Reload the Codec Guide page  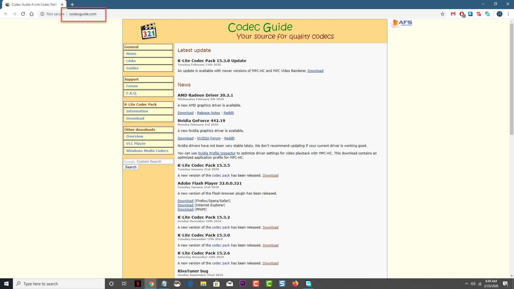pos(23,14)
